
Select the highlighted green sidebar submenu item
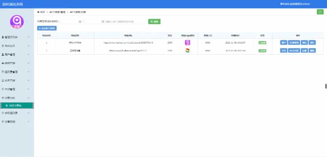click(17, 105)
